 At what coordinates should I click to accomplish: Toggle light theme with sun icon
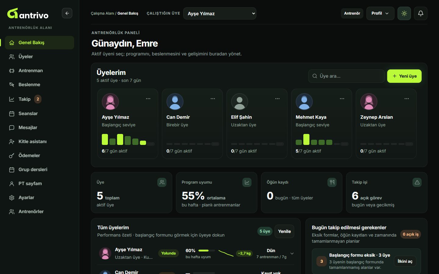404,13
